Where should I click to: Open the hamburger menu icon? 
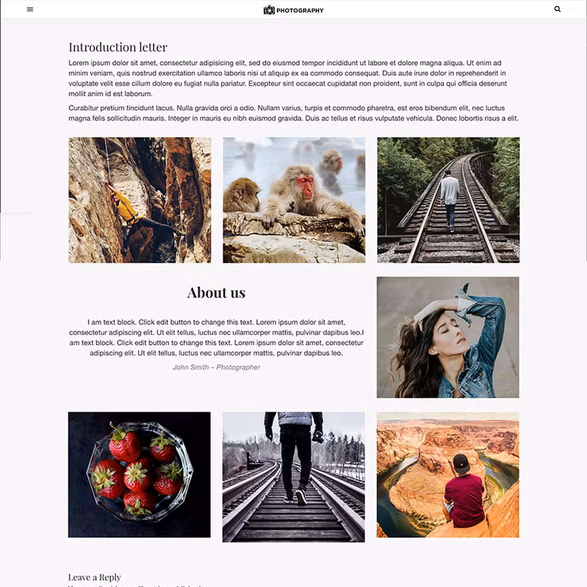(30, 10)
